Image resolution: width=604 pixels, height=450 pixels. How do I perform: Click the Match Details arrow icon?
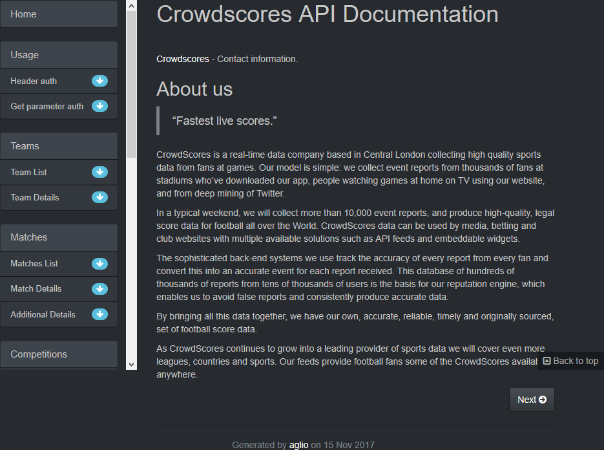[x=99, y=289]
